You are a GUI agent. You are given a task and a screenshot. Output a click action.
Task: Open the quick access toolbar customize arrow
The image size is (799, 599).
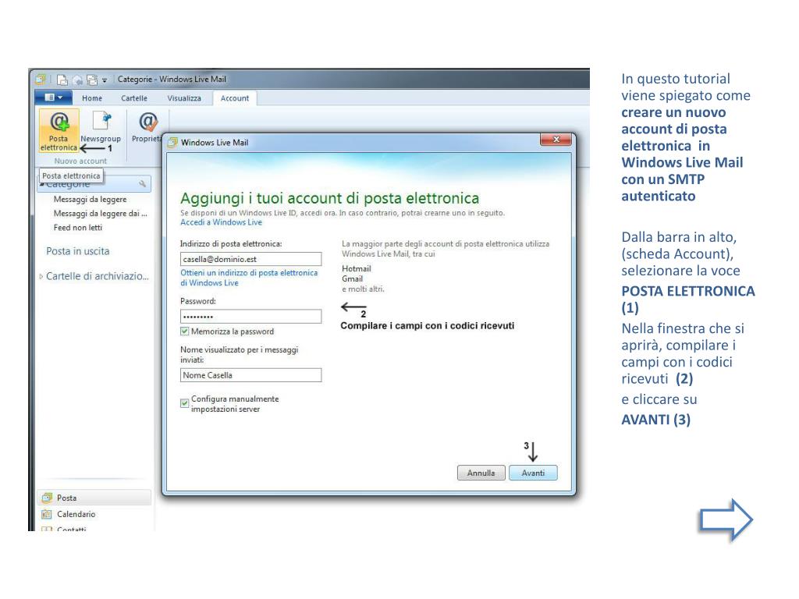105,80
